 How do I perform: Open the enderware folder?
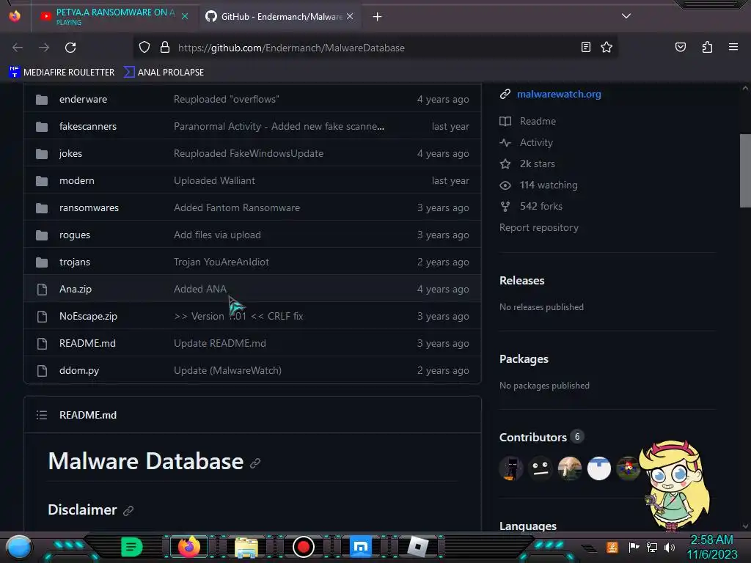coord(83,99)
